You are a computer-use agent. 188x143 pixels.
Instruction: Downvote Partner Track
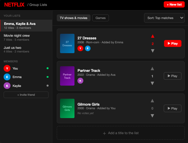pyautogui.click(x=152, y=83)
